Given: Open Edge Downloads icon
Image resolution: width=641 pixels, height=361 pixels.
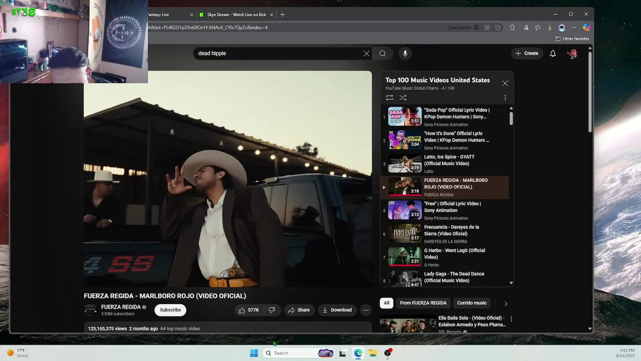Looking at the screenshot, I should tap(549, 28).
